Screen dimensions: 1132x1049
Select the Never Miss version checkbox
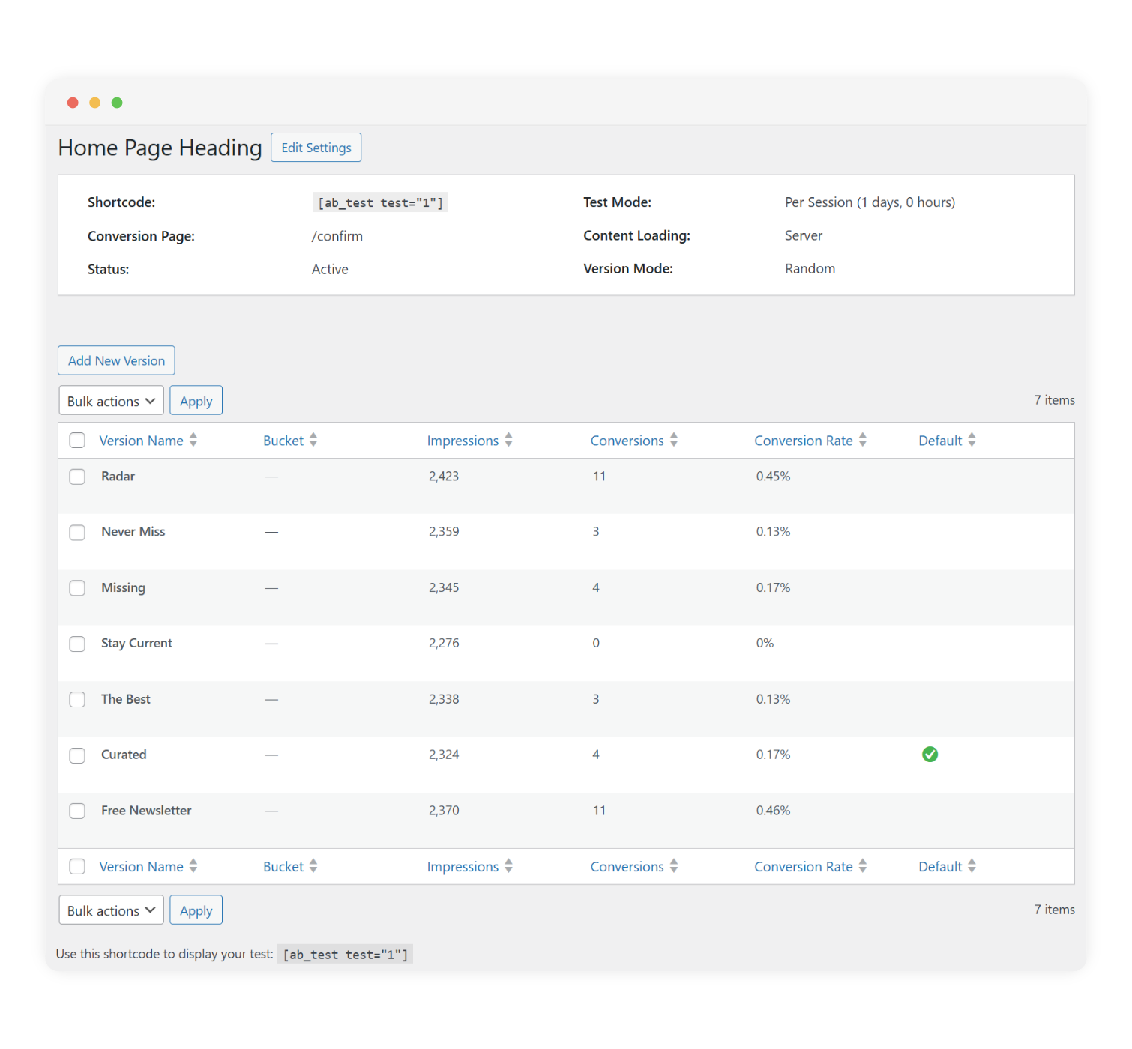tap(77, 532)
